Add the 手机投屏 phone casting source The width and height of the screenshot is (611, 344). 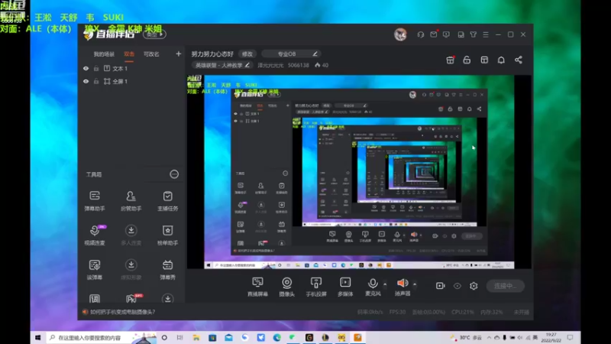[316, 287]
